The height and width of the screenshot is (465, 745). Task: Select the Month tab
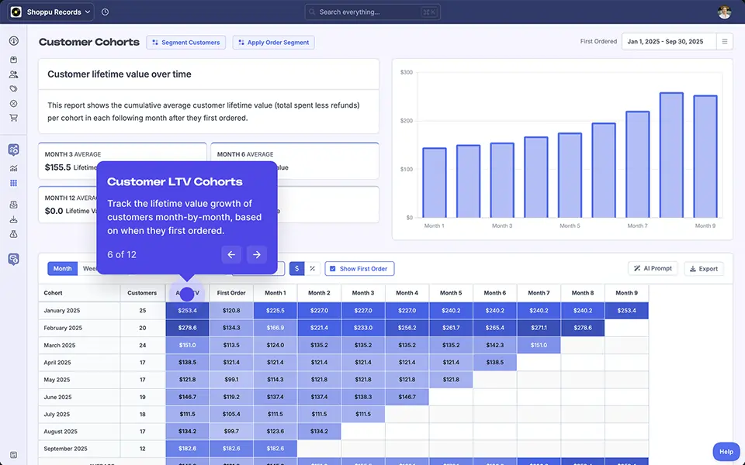pyautogui.click(x=62, y=268)
